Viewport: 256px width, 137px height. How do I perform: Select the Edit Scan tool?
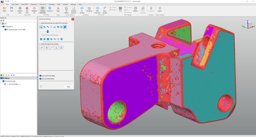tap(27, 9)
